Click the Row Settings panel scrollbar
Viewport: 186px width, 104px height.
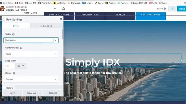pyautogui.click(x=62, y=34)
